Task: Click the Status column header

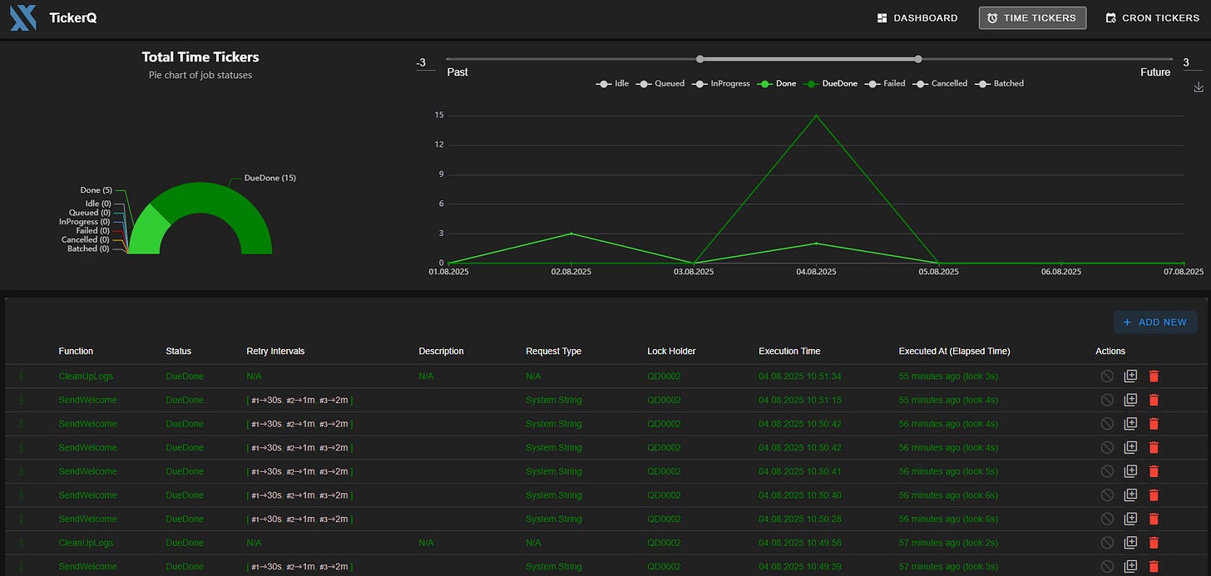Action: pyautogui.click(x=178, y=352)
